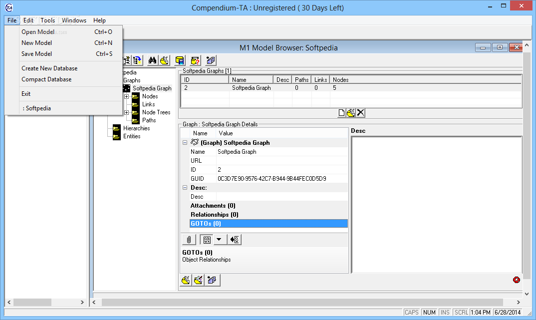
Task: Click the vertical scrollbar down arrow
Action: point(527,294)
